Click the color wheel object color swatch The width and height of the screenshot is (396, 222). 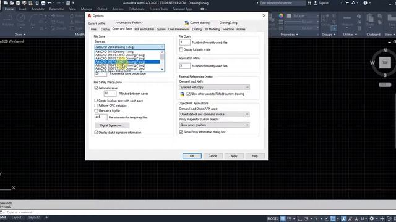[x=281, y=15]
